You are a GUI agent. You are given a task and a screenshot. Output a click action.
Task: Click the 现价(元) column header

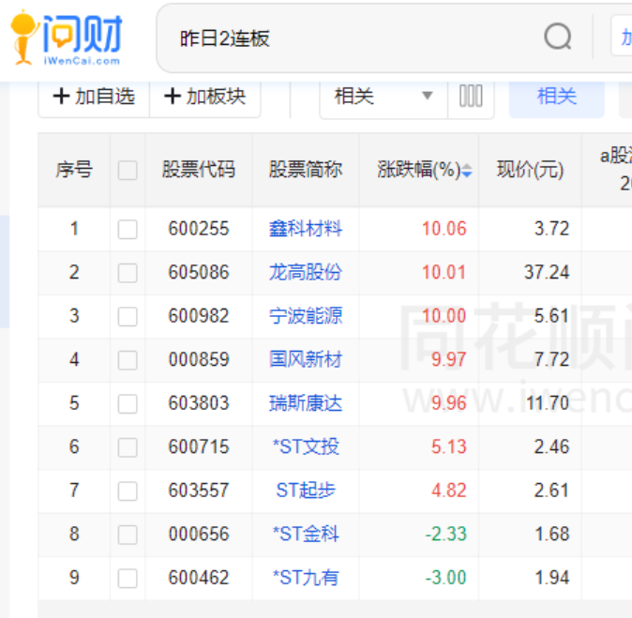530,170
